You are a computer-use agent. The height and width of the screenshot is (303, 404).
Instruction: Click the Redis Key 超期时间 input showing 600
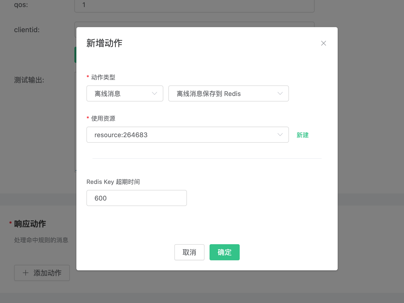pyautogui.click(x=136, y=198)
